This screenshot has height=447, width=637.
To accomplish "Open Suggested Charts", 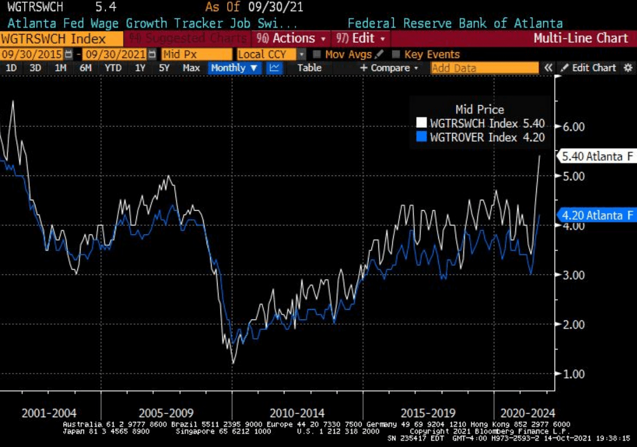I will [x=188, y=39].
